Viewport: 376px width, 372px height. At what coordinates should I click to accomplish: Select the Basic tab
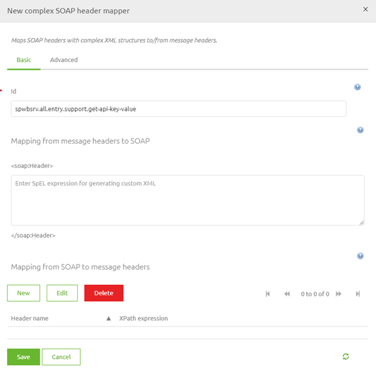pyautogui.click(x=24, y=60)
